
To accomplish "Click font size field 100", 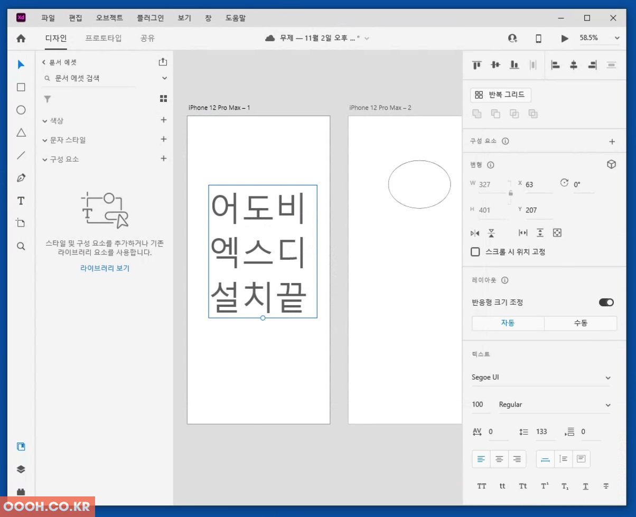I will (480, 405).
